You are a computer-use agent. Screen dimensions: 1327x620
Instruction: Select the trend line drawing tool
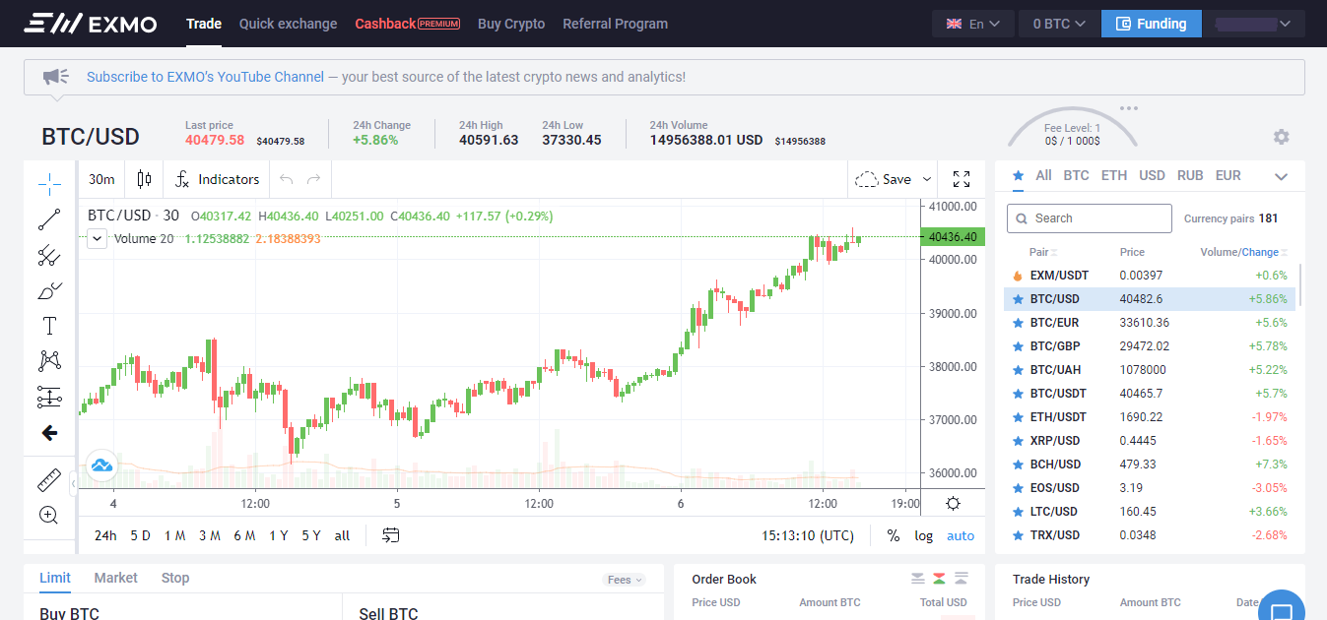pos(49,220)
